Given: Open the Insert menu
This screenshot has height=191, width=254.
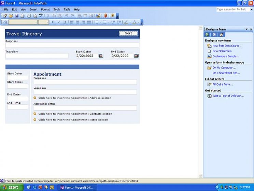Looking at the screenshot, I should (x=34, y=10).
